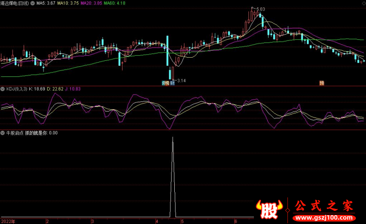The image size is (366, 224).
Task: Click the 5.03 high price marker
Action: 260,9
